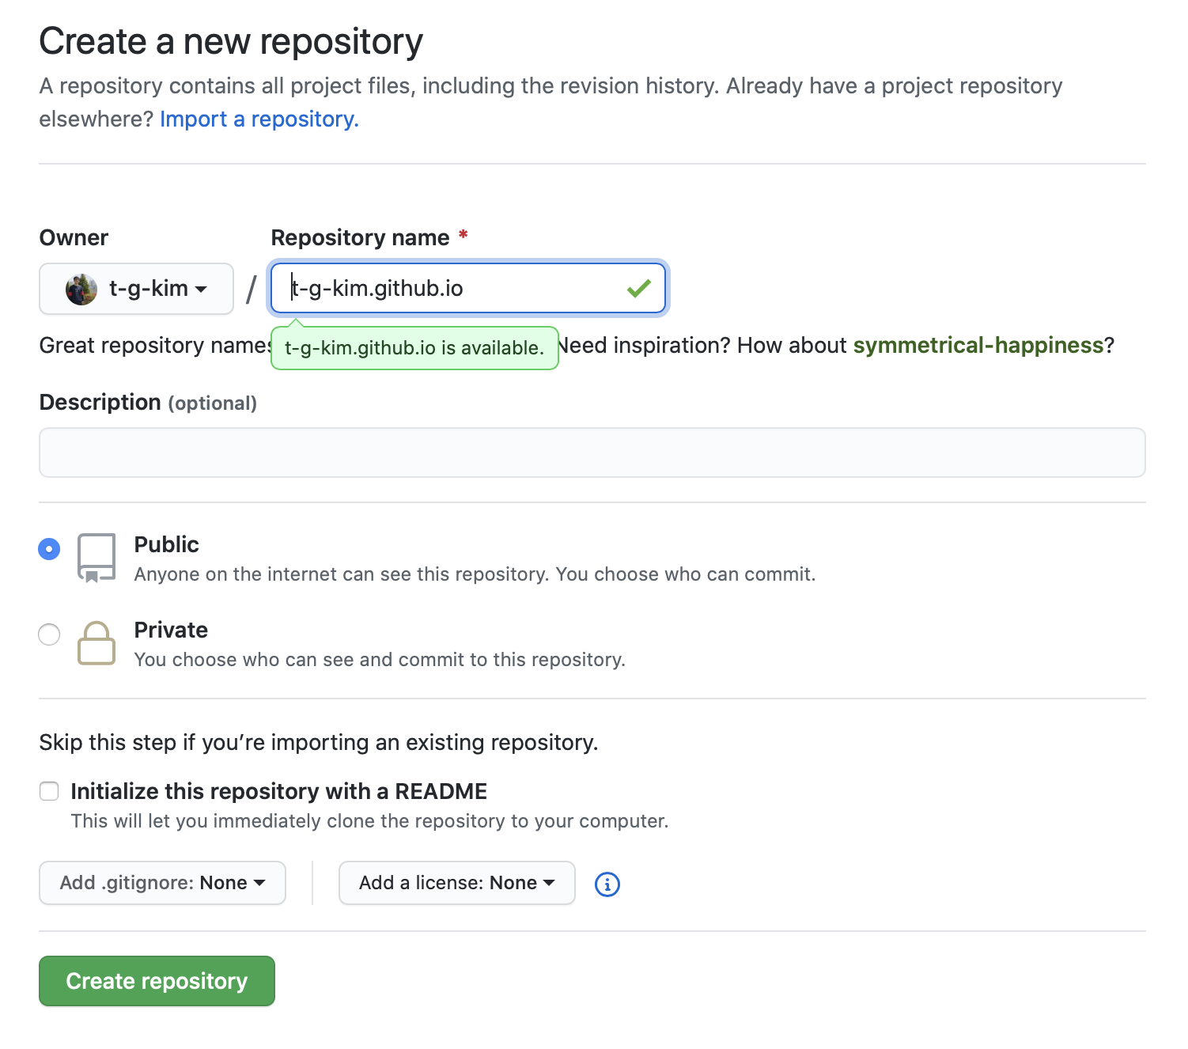
Task: Click the 'Initialize this repository with a README' label
Action: 278,791
